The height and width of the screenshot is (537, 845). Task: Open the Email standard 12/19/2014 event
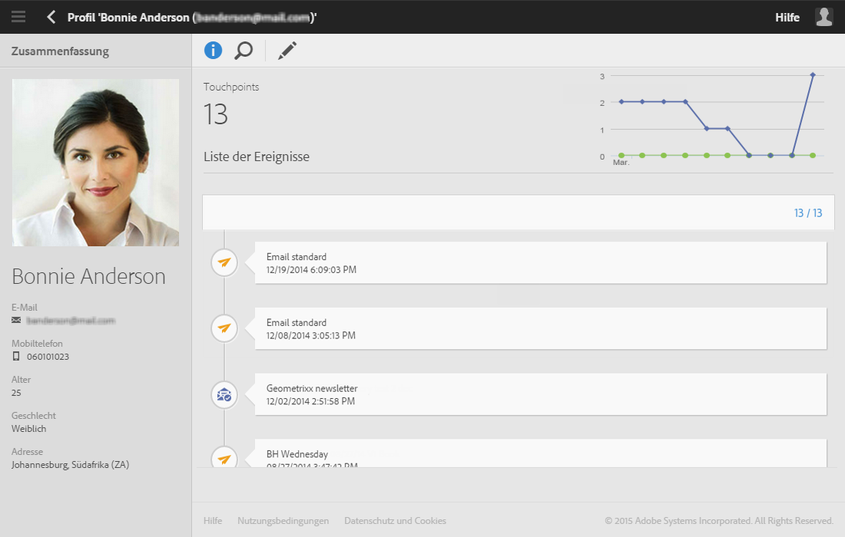(x=541, y=263)
